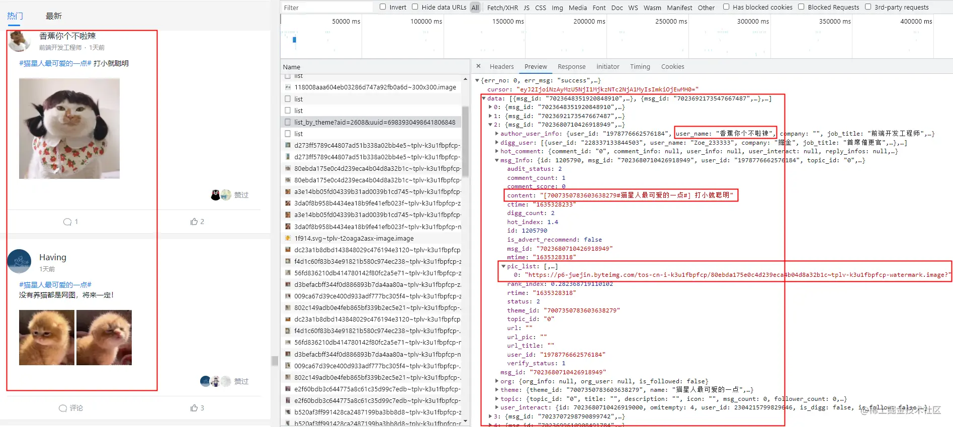Expand hot_comment node
953x427 pixels.
pyautogui.click(x=497, y=151)
